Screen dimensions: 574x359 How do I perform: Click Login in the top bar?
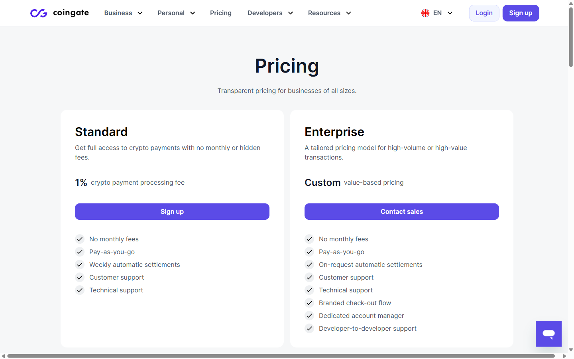click(484, 13)
